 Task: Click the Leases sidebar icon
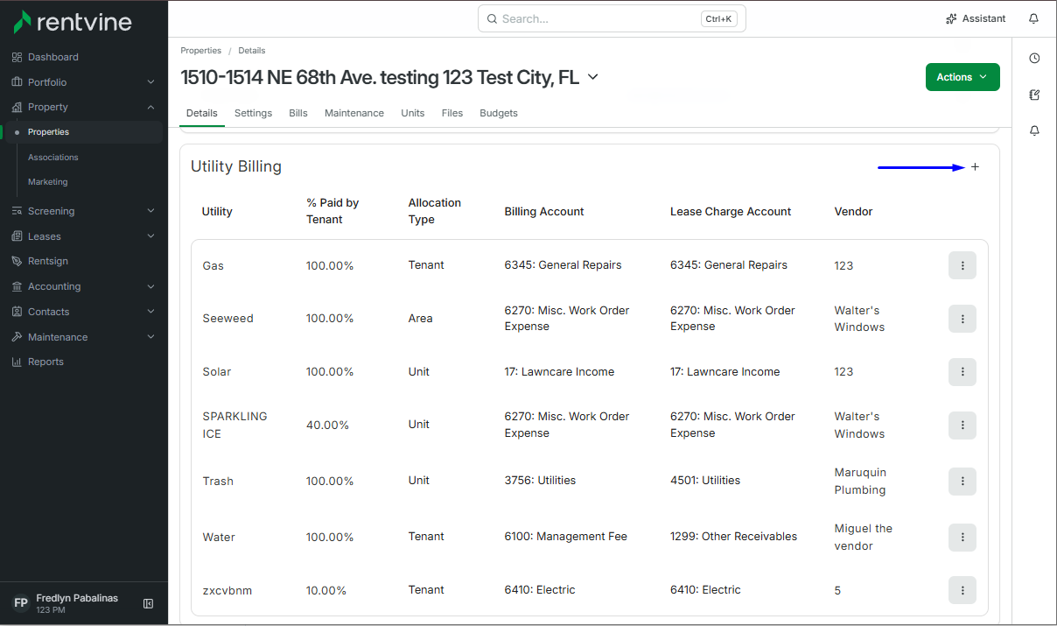[x=17, y=236]
